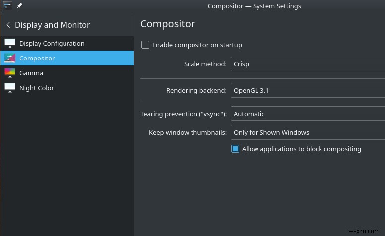
Task: Open the Night Color settings page
Action: pos(67,88)
